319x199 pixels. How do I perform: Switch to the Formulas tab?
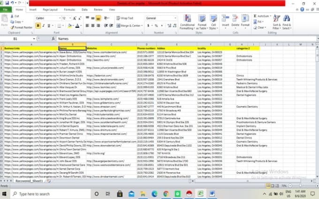69,9
